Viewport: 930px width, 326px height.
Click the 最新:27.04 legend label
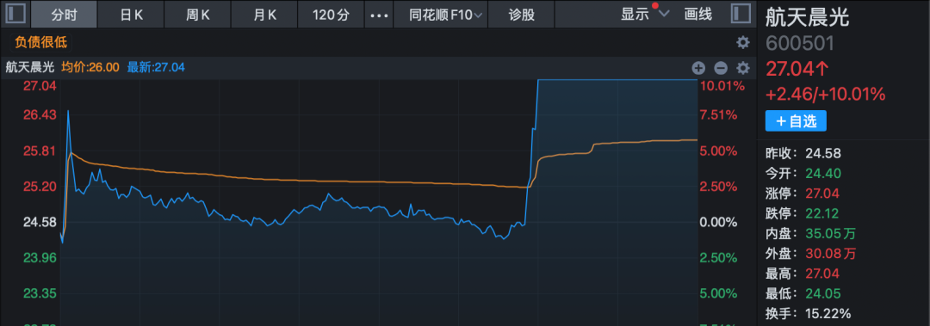tap(155, 68)
